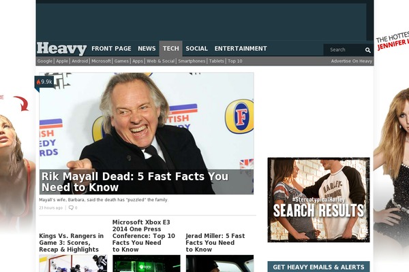
Task: Open the NEWS section
Action: [x=147, y=49]
